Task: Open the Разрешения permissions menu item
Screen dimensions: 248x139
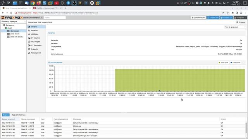Action: (x=36, y=53)
